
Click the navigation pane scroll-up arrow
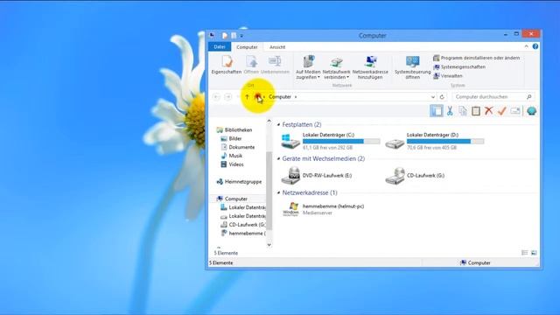tap(269, 121)
